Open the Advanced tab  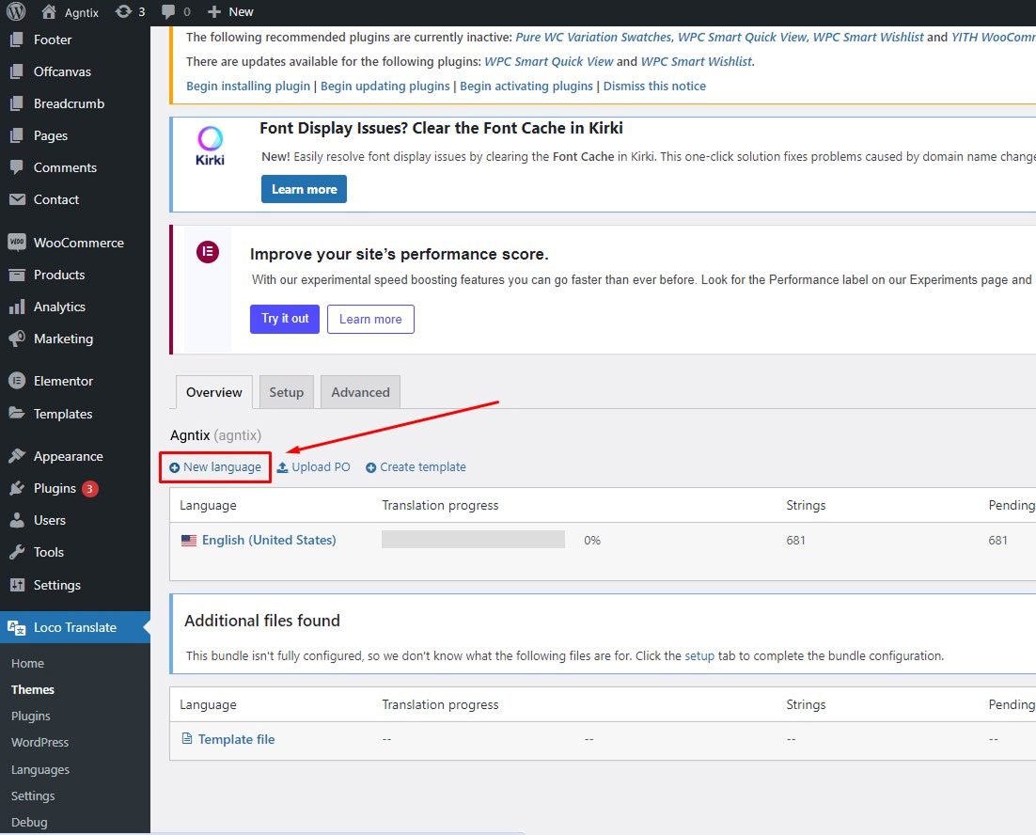click(x=360, y=392)
